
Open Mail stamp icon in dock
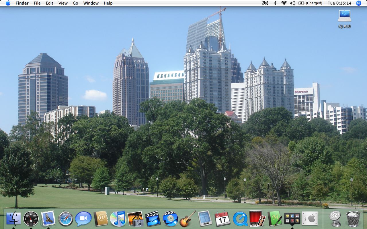coord(48,219)
